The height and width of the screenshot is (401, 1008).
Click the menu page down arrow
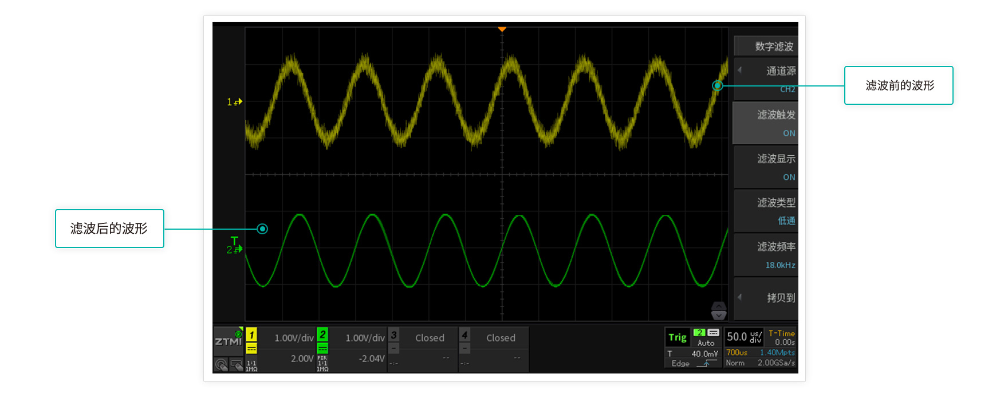click(718, 316)
